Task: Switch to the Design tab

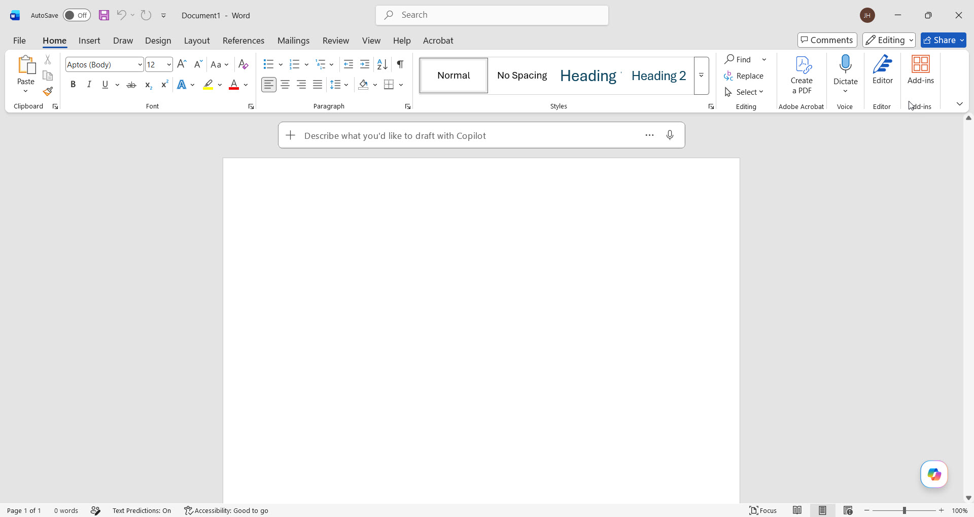Action: pyautogui.click(x=158, y=41)
